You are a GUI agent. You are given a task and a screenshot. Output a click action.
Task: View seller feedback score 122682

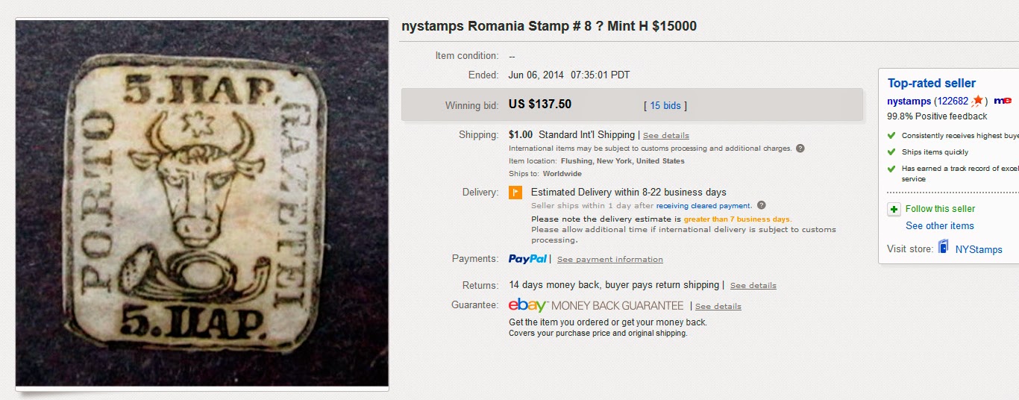[x=953, y=101]
